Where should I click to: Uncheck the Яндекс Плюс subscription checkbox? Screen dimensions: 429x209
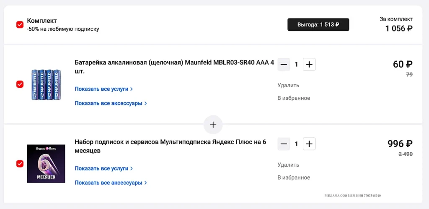[x=20, y=164]
